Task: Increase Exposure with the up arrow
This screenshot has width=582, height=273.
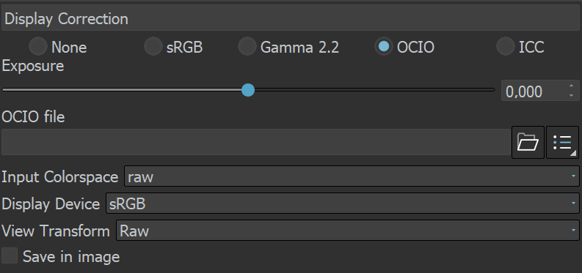Action: click(571, 86)
